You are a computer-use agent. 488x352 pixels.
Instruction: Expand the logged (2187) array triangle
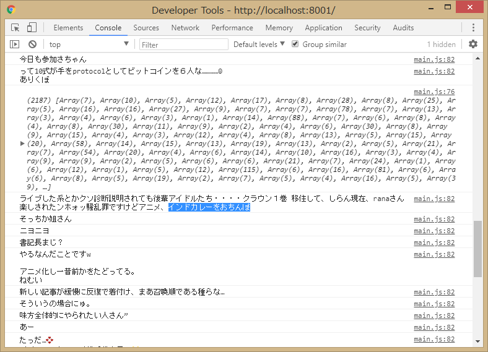pos(23,144)
